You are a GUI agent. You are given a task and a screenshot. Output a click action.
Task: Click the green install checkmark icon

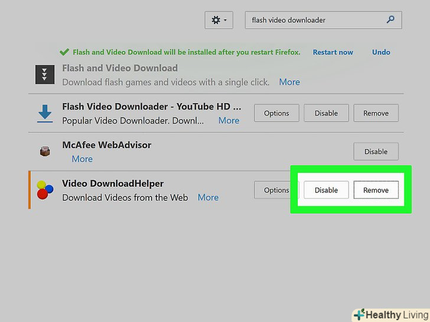coord(64,52)
